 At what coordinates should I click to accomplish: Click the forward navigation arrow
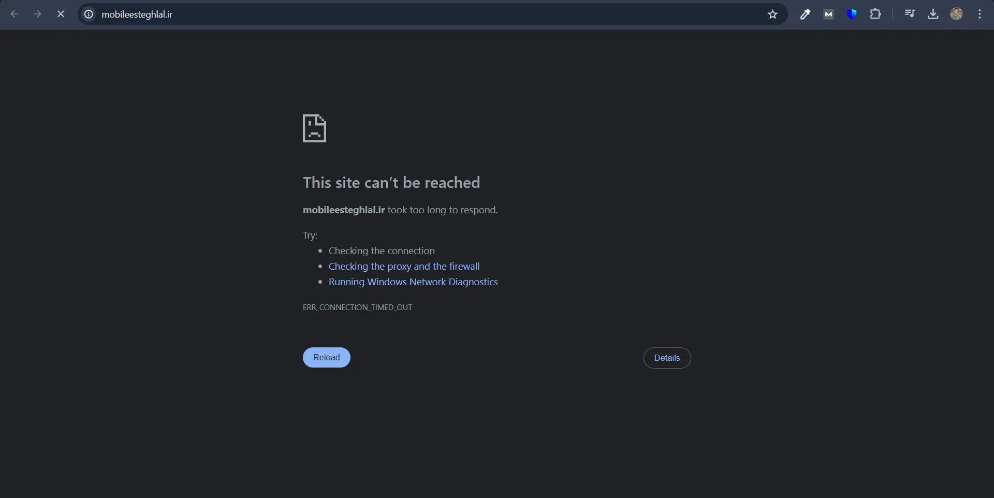point(37,14)
